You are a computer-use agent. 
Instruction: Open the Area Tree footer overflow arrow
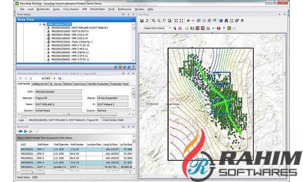point(133,67)
